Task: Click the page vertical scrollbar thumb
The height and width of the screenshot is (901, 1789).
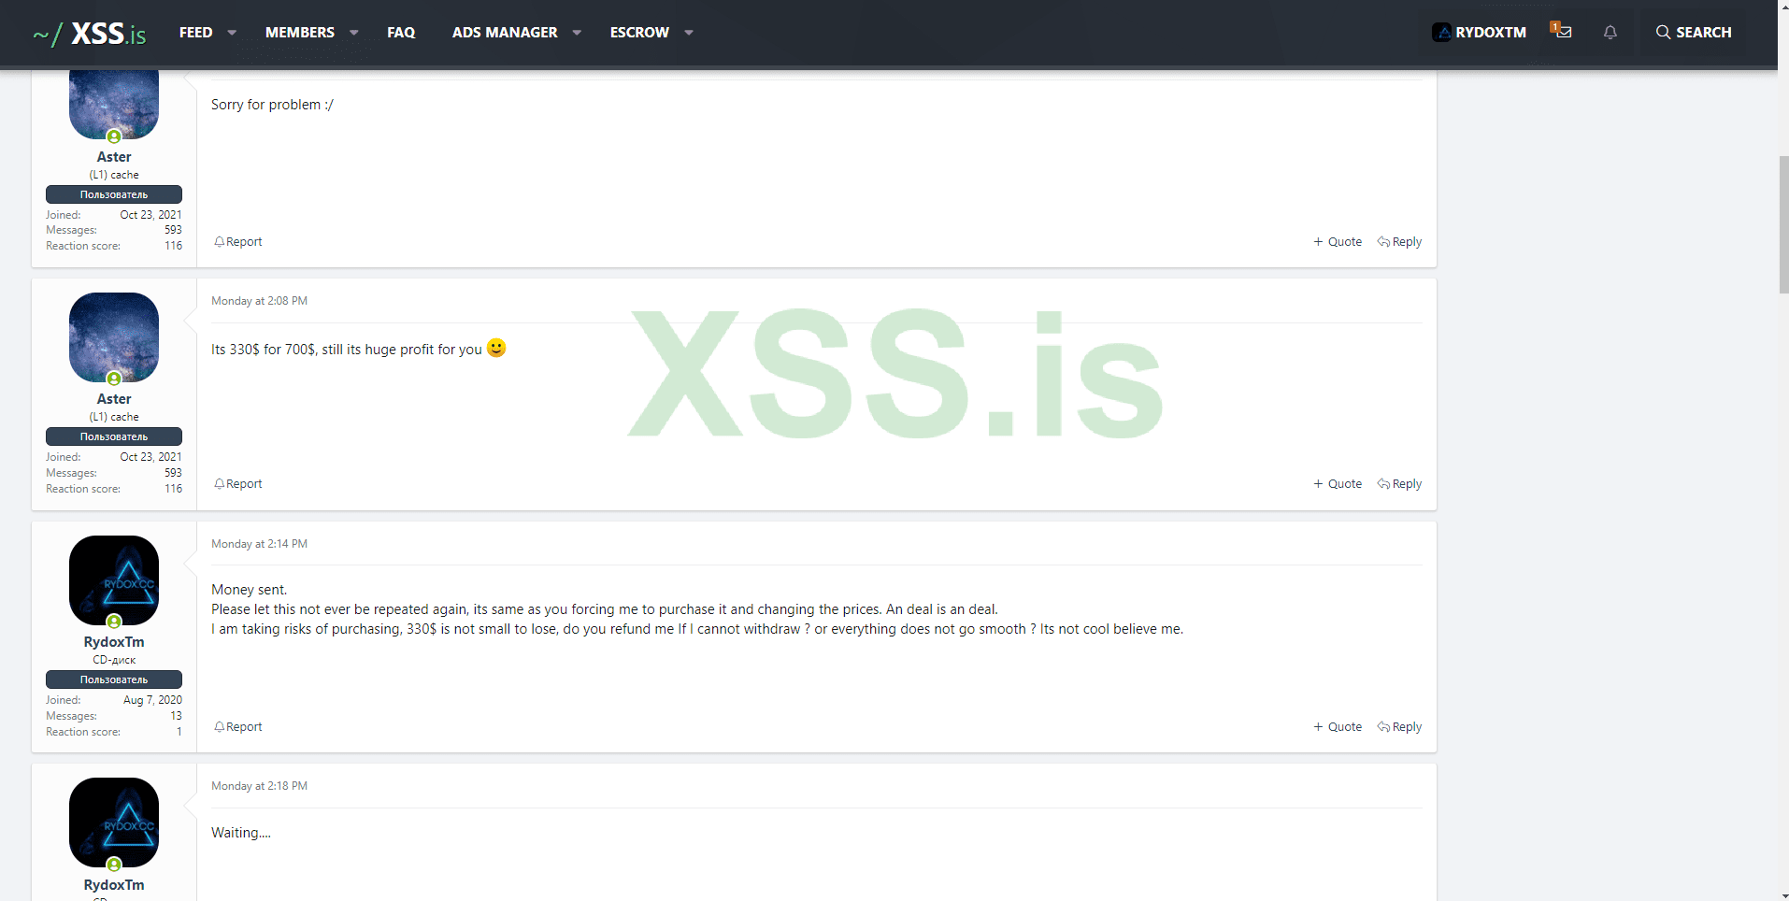Action: (1783, 224)
